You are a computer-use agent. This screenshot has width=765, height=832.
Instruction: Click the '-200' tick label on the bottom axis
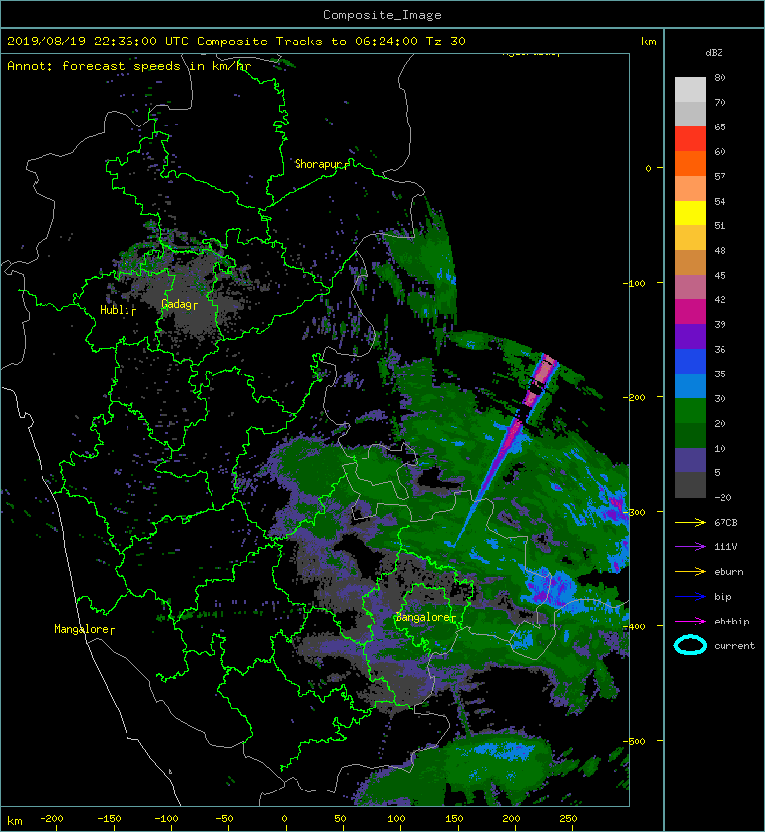click(51, 819)
